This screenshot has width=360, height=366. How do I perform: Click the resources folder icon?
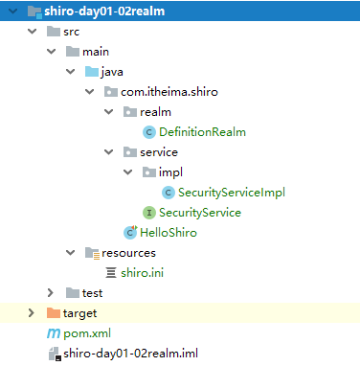click(92, 253)
